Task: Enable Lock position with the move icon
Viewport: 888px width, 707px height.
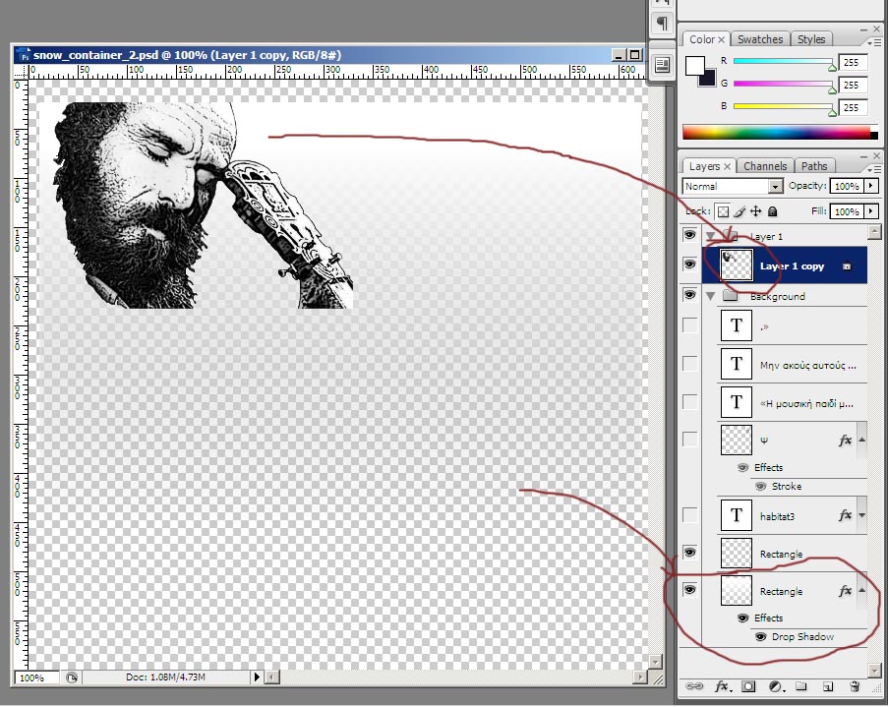Action: click(x=756, y=211)
